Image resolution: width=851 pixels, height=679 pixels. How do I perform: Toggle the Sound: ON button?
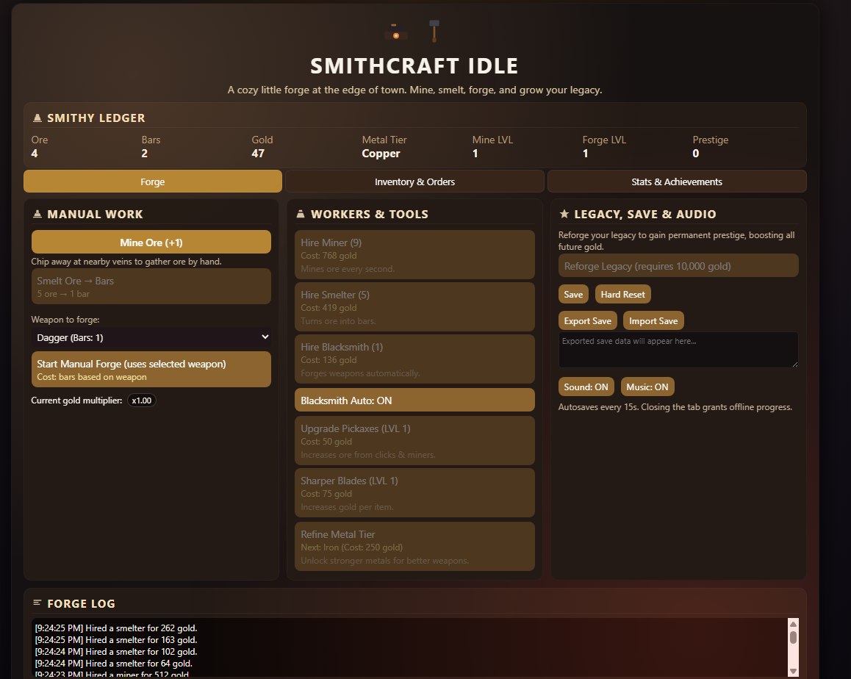[x=586, y=387]
